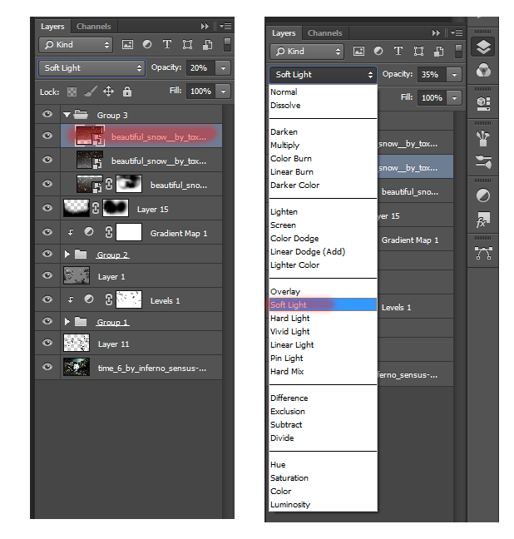Collapse Group 3 folder triangle
This screenshot has width=514, height=539.
click(67, 115)
